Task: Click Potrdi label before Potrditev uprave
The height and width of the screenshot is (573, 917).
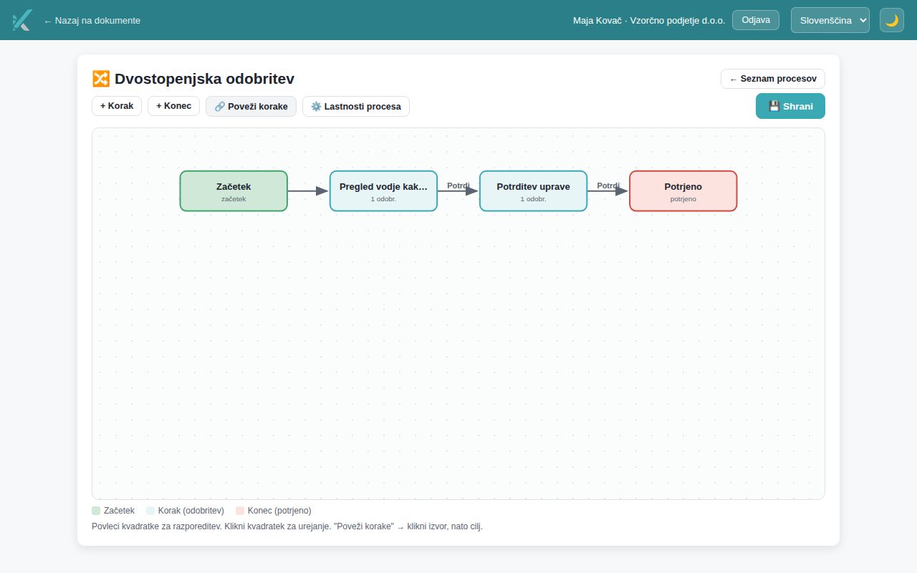Action: pyautogui.click(x=458, y=186)
